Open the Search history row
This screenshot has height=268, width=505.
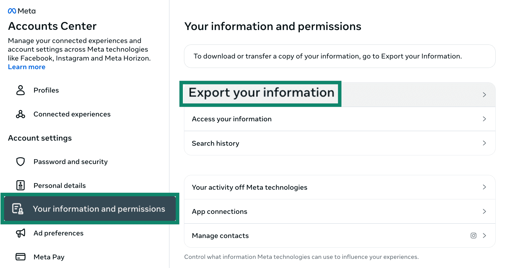point(340,143)
